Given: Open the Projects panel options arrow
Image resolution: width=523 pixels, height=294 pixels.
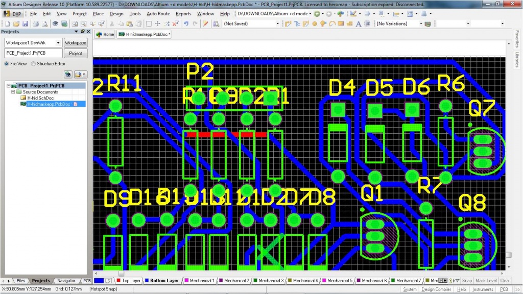Looking at the screenshot, I should click(76, 31).
